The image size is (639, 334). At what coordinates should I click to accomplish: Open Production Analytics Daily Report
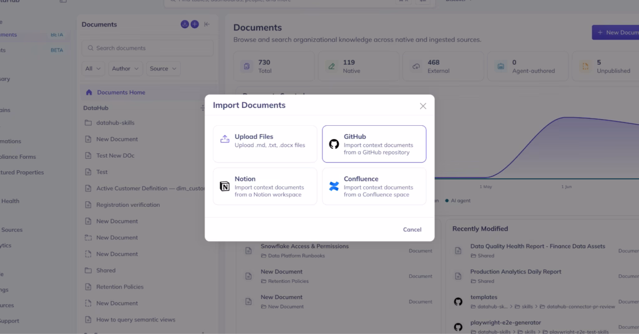(x=515, y=272)
